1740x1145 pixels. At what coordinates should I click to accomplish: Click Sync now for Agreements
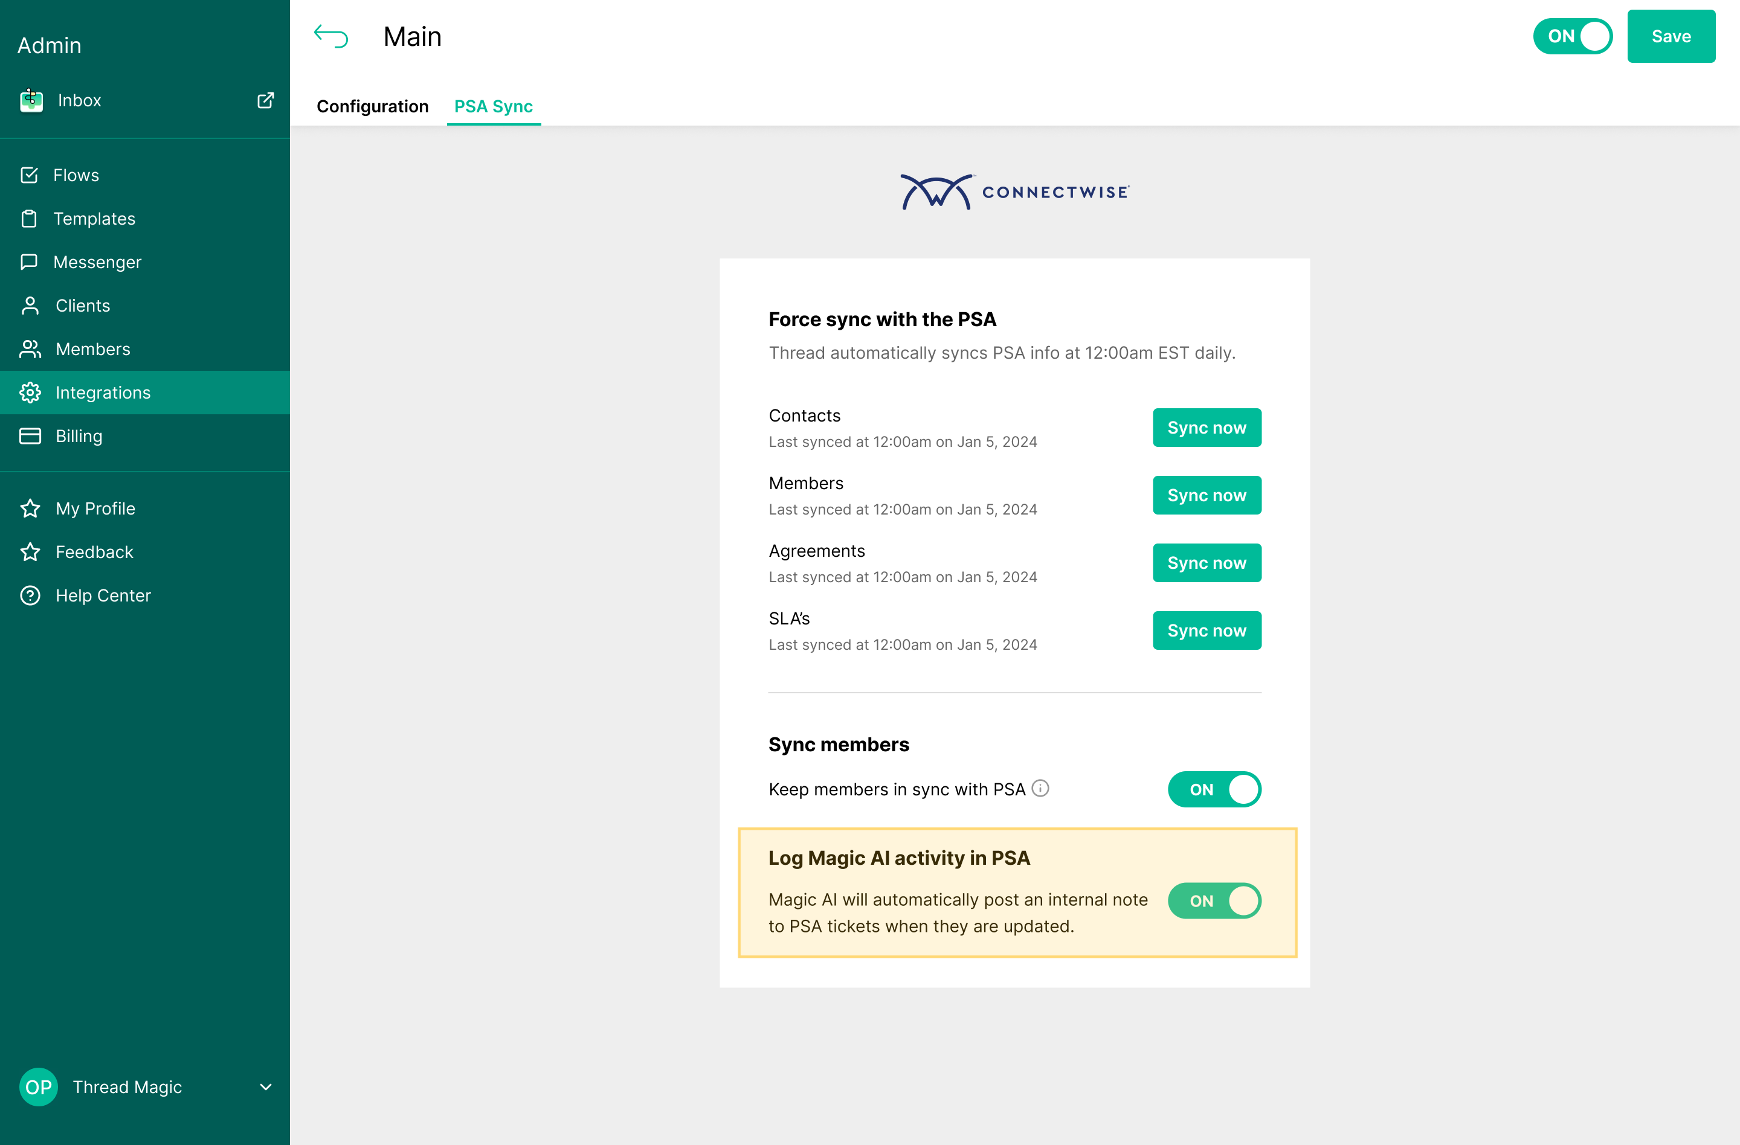point(1207,563)
